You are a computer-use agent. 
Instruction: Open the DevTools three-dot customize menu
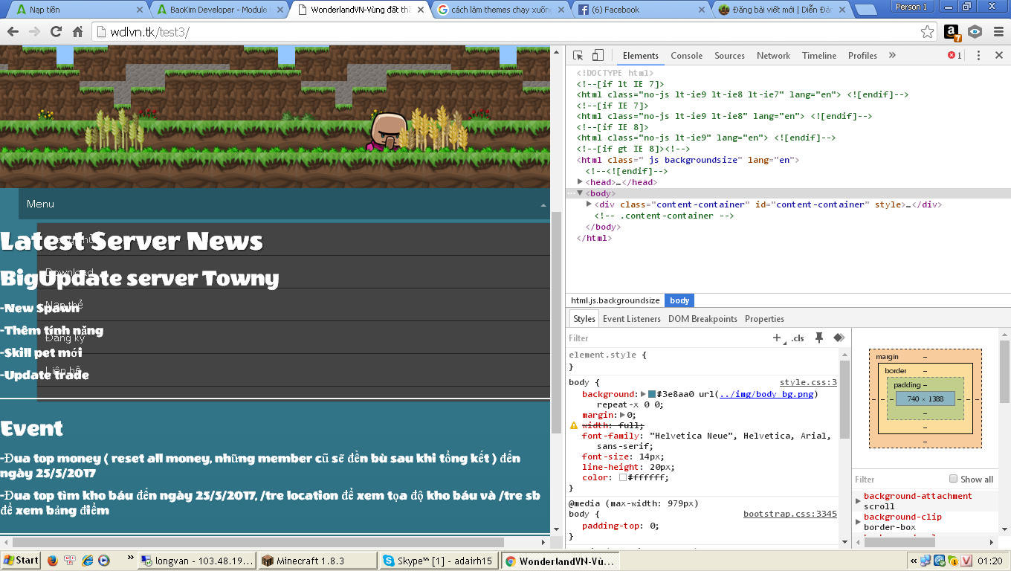978,56
